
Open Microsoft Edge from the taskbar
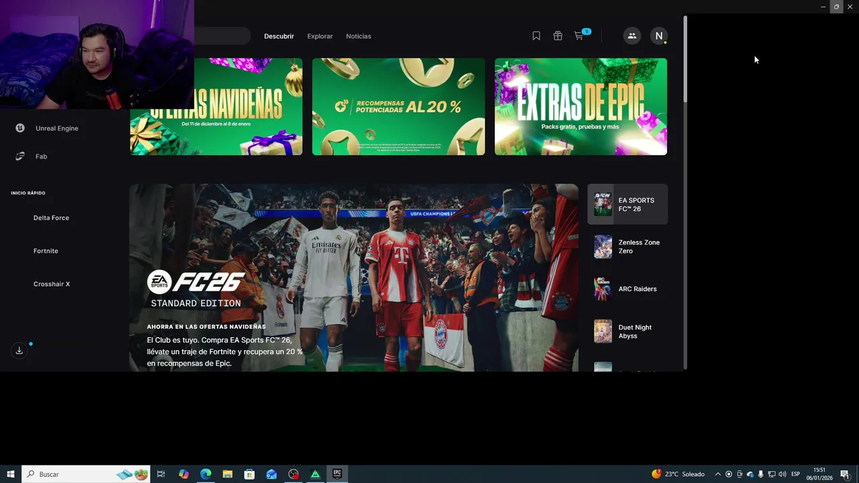(x=205, y=474)
